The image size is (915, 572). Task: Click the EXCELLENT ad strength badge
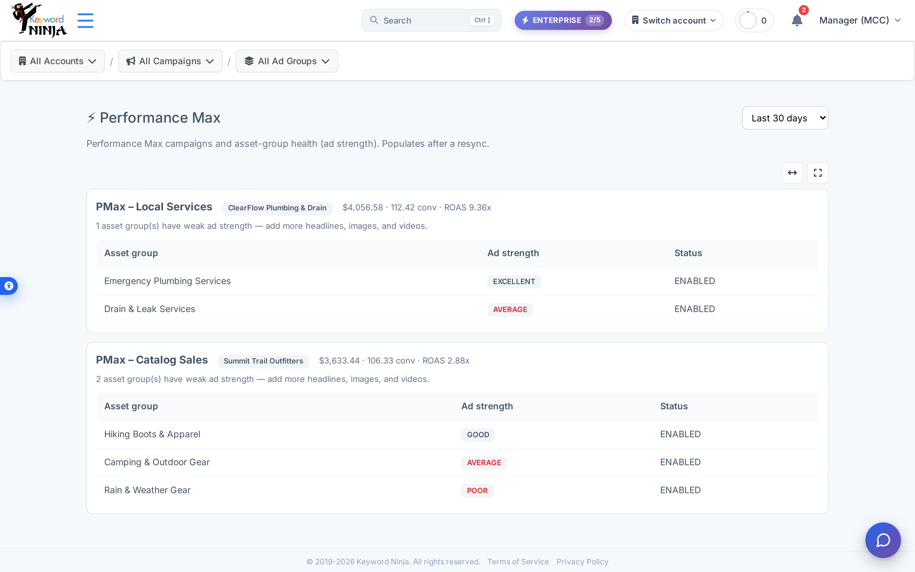(x=514, y=282)
